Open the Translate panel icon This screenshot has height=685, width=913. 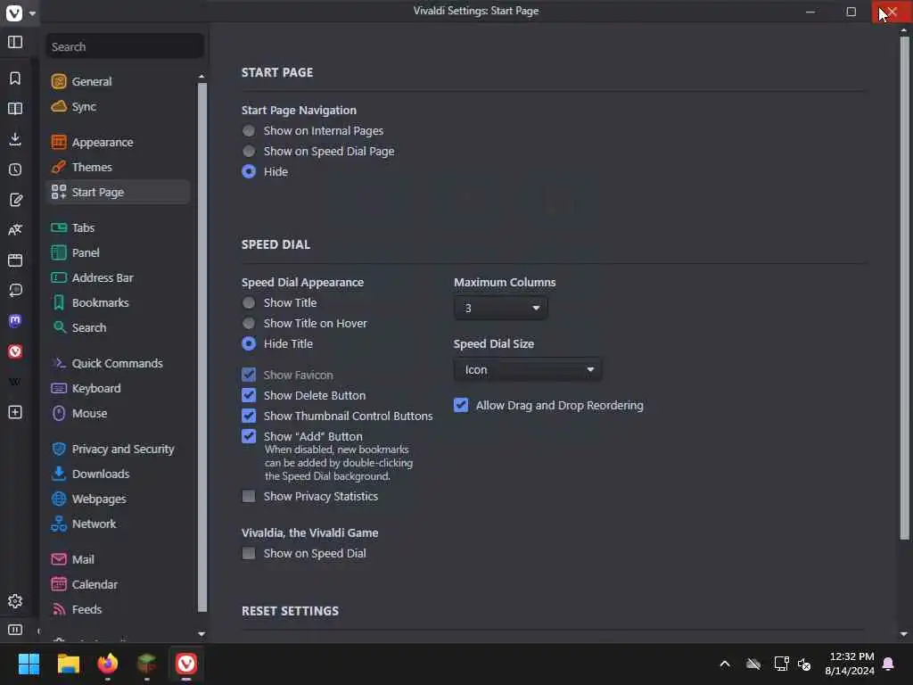click(x=15, y=229)
